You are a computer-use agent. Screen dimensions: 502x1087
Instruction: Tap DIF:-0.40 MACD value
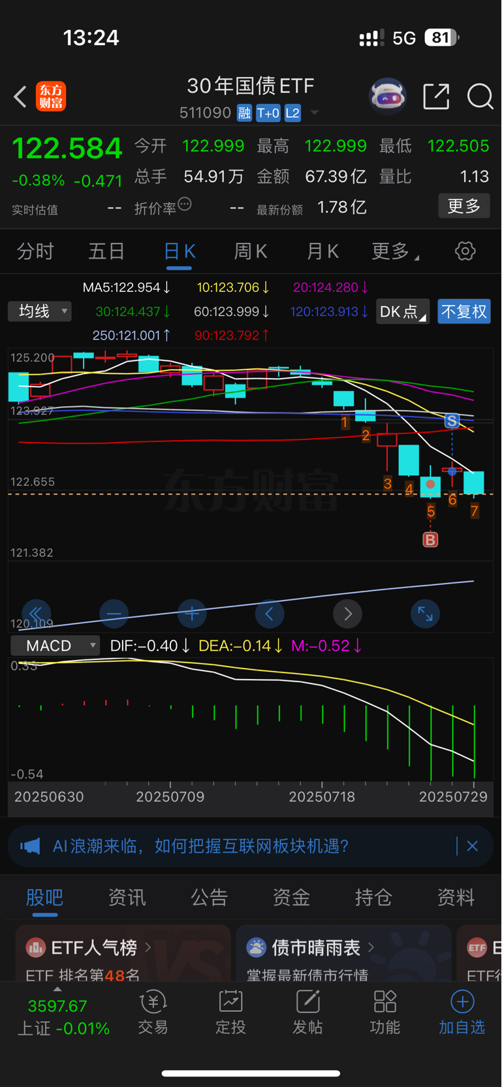point(150,646)
